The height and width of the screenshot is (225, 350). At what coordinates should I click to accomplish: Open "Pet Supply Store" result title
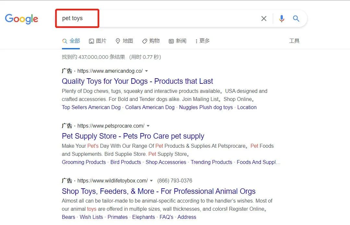tap(133, 136)
